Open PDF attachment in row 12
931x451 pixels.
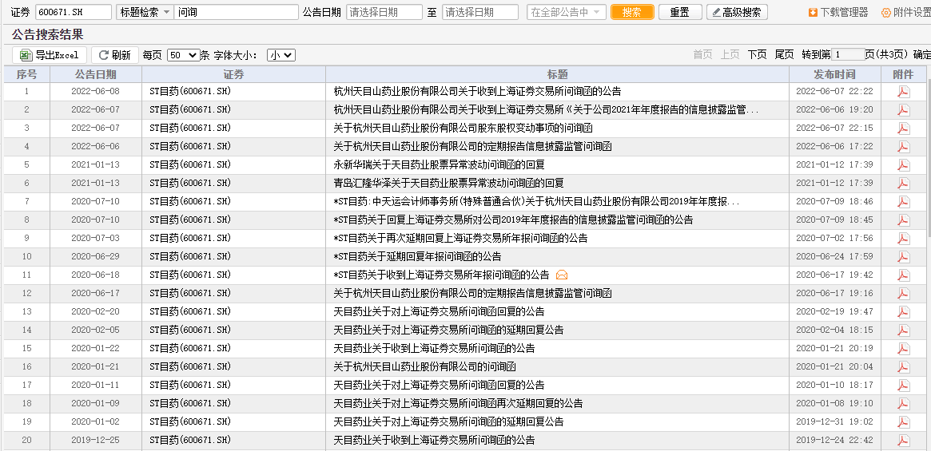coord(903,293)
